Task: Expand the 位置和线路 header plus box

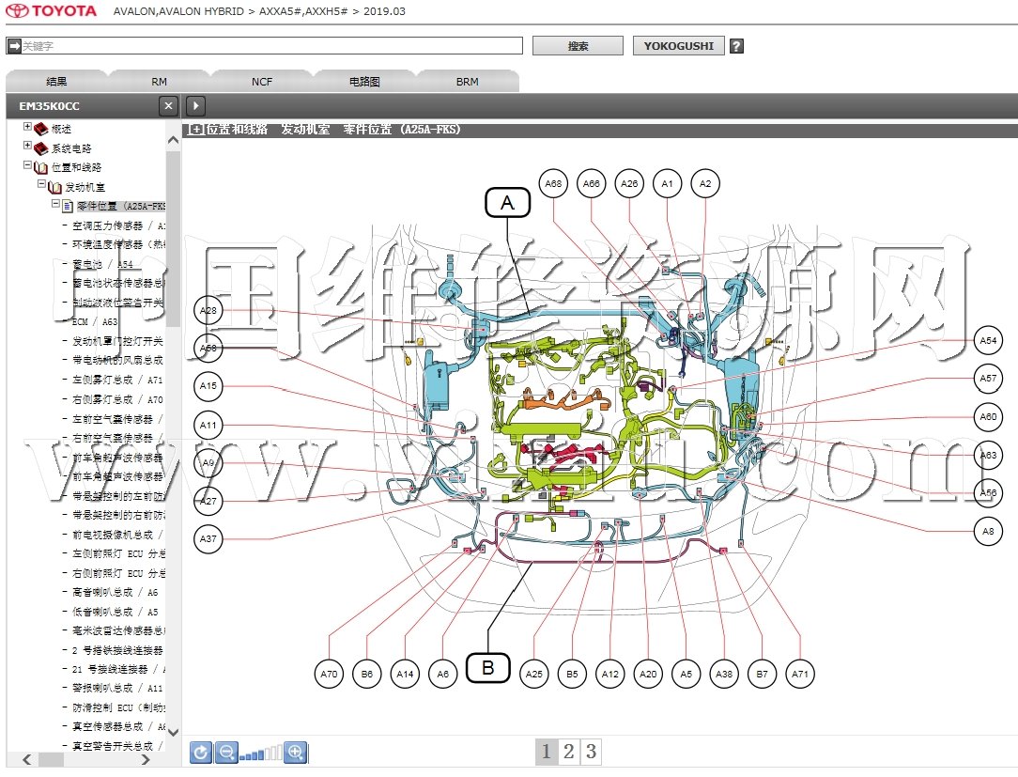Action: coord(196,130)
